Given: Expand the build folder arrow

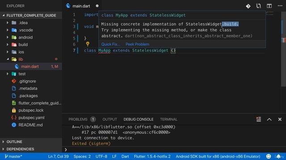Looking at the screenshot, I should click(x=8, y=44).
